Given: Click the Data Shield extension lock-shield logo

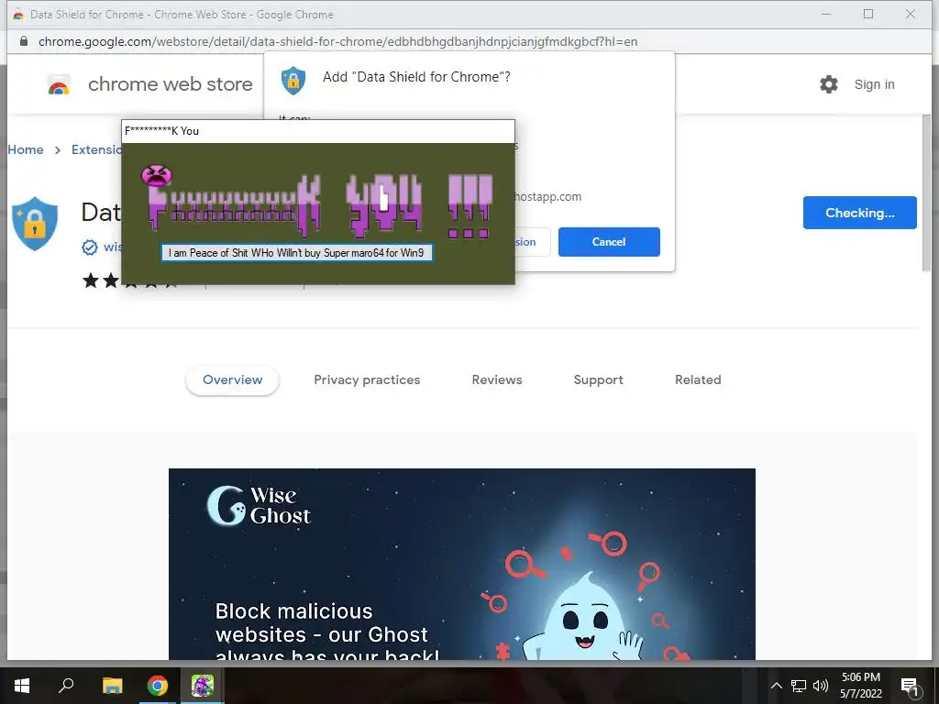Looking at the screenshot, I should 35,224.
